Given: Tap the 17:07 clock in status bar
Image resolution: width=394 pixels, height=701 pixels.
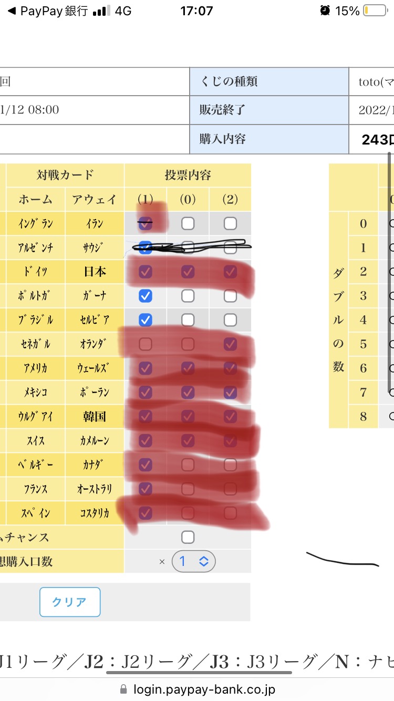Looking at the screenshot, I should point(196,11).
